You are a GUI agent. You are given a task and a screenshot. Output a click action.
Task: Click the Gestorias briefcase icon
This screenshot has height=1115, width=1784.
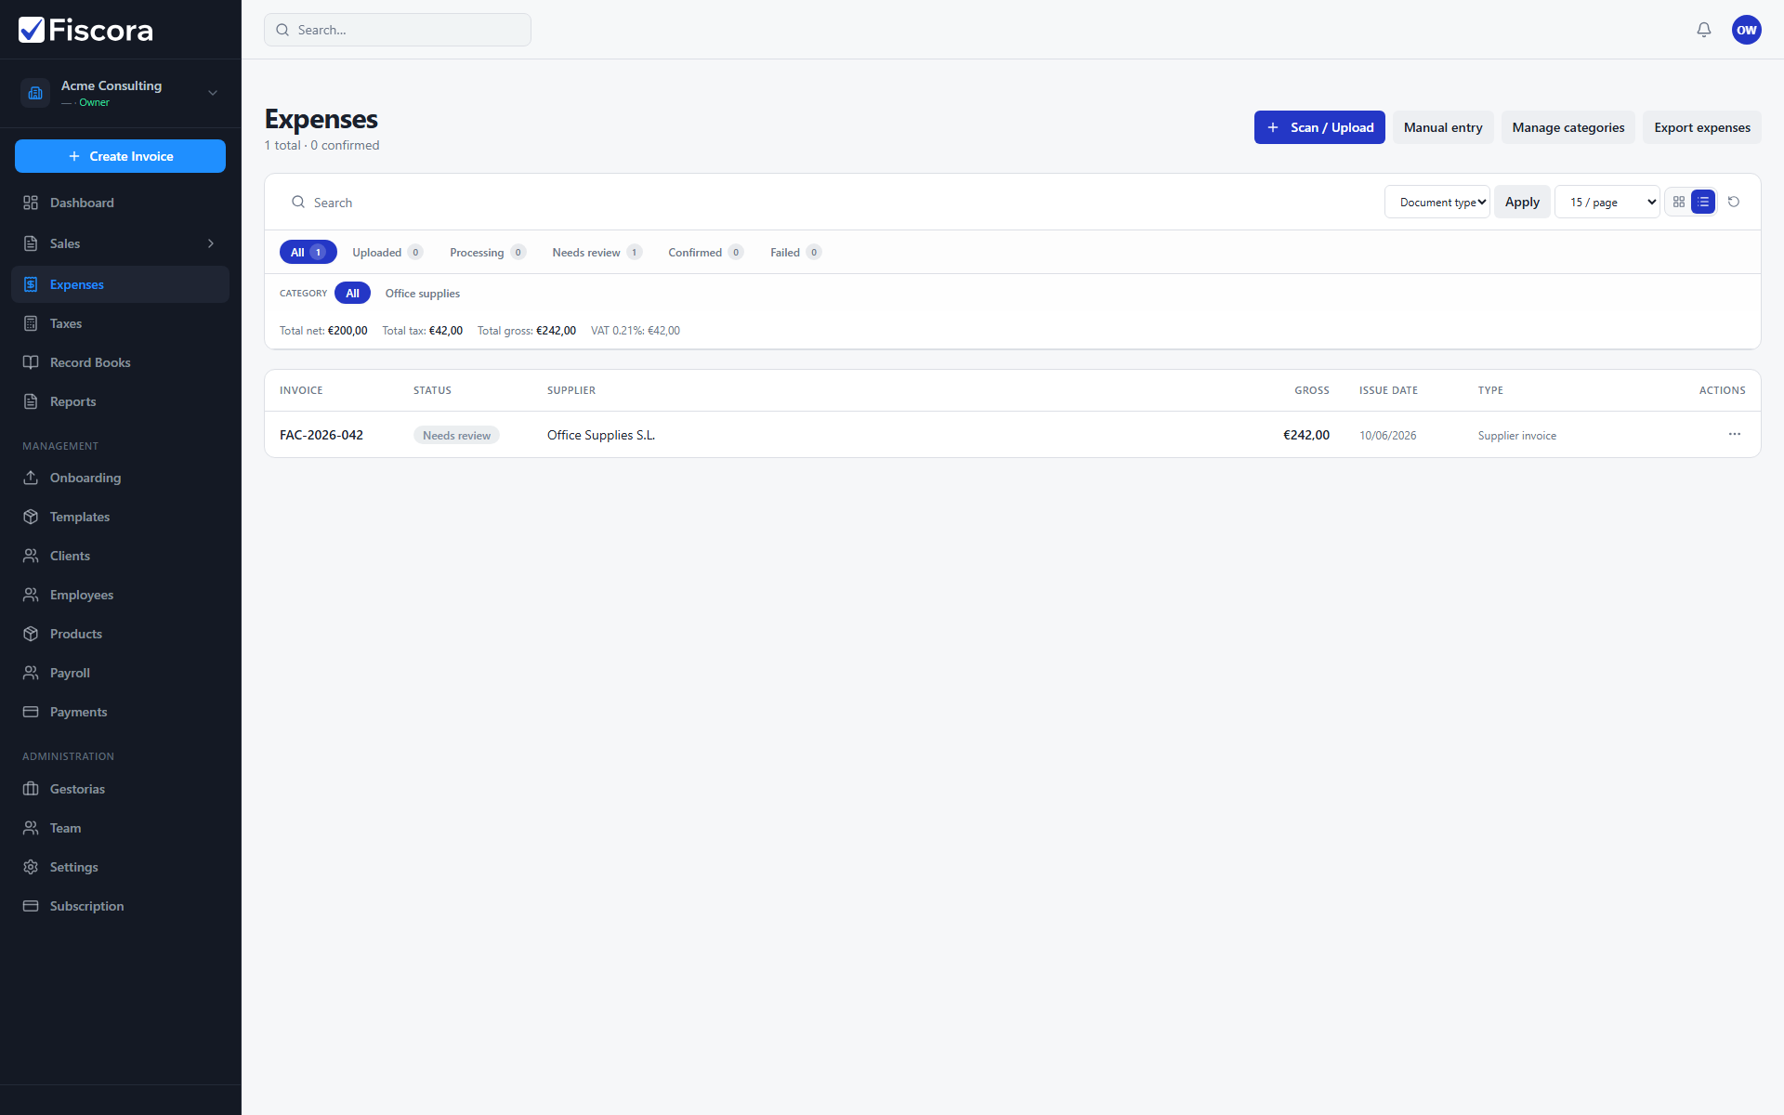31,789
